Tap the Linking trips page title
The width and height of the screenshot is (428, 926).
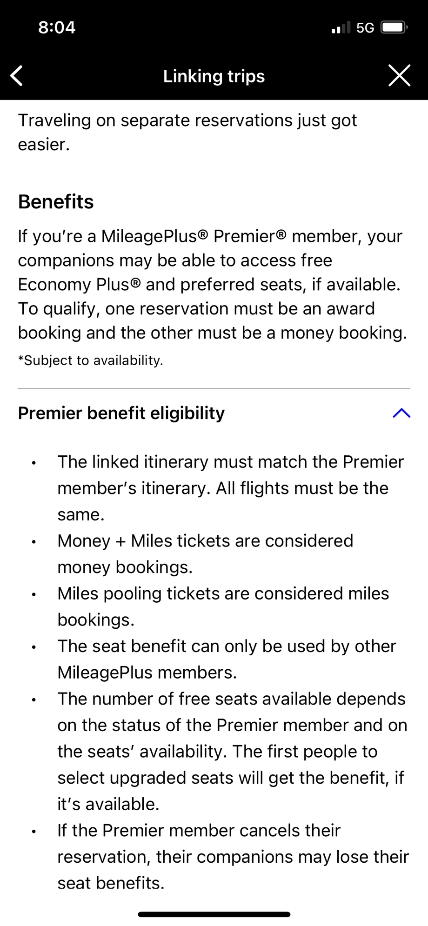coord(214,76)
